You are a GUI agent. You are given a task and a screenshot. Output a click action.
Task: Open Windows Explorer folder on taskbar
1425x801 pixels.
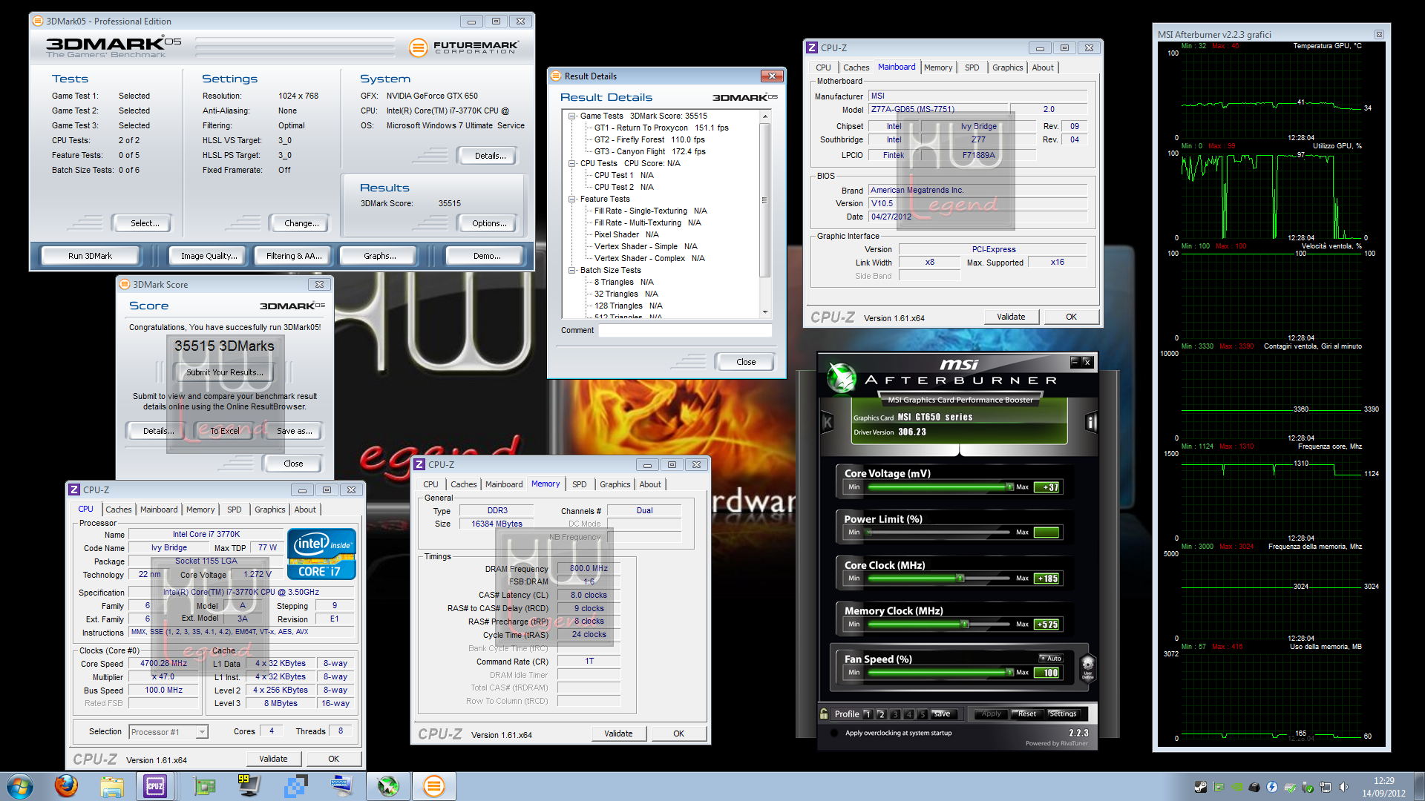click(x=112, y=786)
